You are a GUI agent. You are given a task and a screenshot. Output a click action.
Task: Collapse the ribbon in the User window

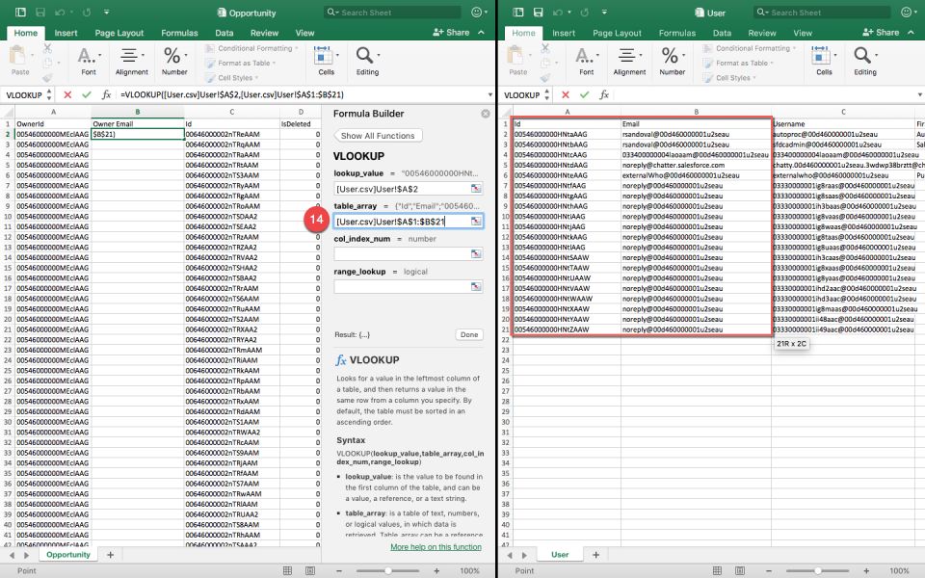912,33
